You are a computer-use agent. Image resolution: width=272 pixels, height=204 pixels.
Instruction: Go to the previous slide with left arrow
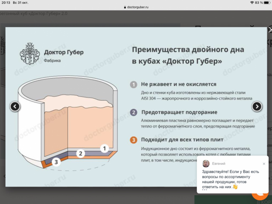(x=15, y=106)
